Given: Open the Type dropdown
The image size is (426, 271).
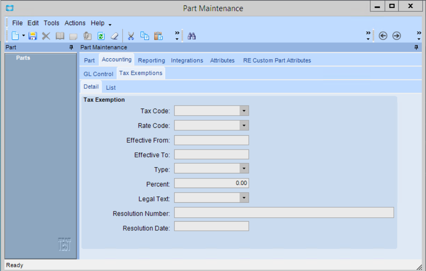Looking at the screenshot, I should (x=244, y=168).
